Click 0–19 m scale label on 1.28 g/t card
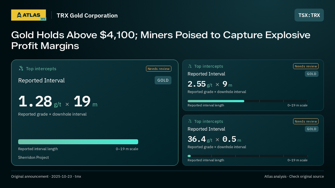 point(127,149)
